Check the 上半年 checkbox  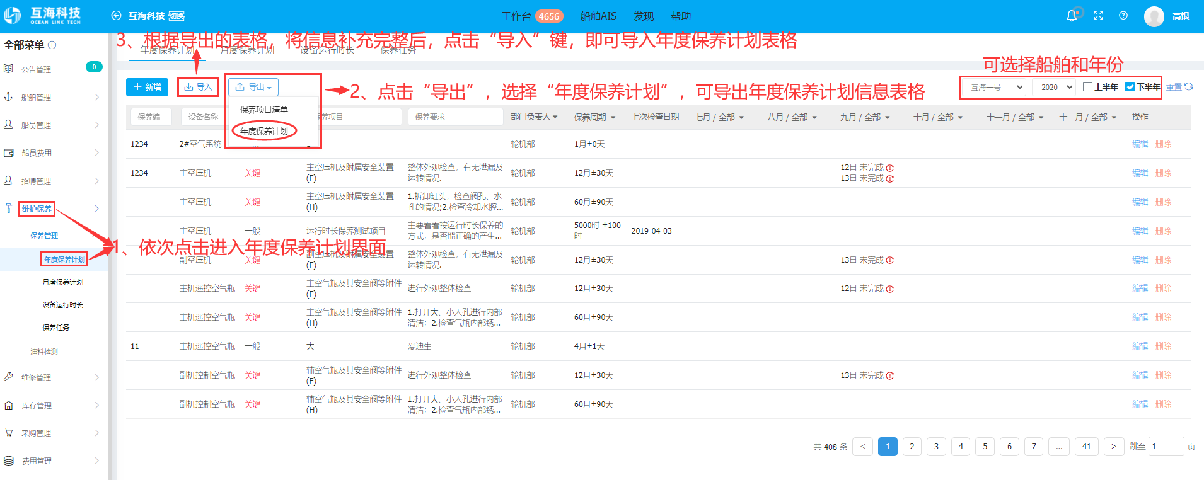click(x=1087, y=87)
